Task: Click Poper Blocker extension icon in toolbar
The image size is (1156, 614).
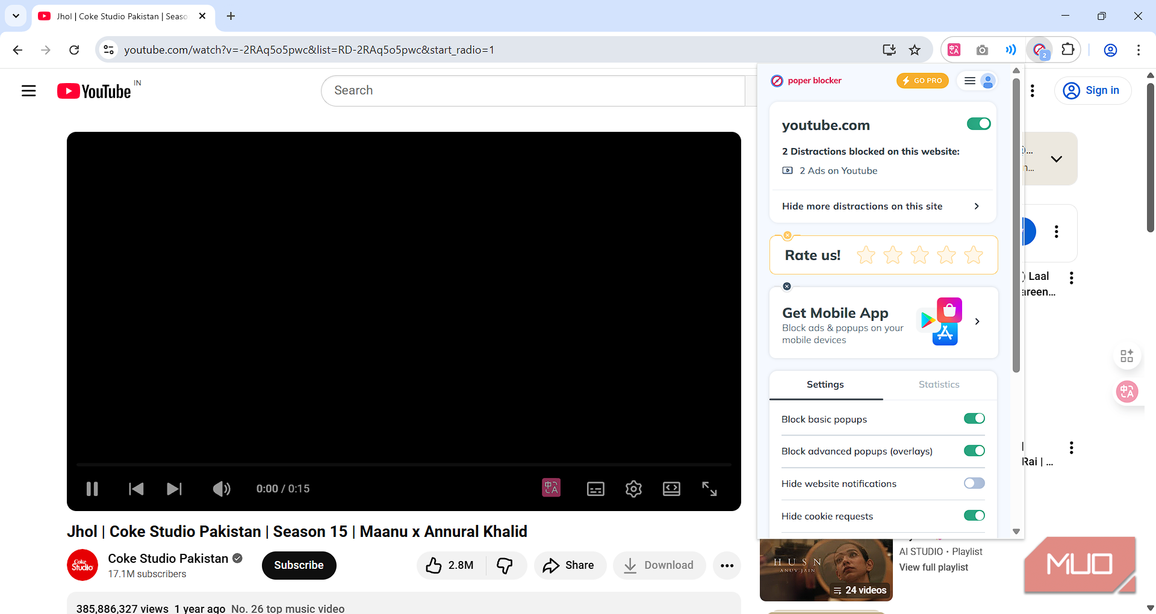Action: point(1040,50)
